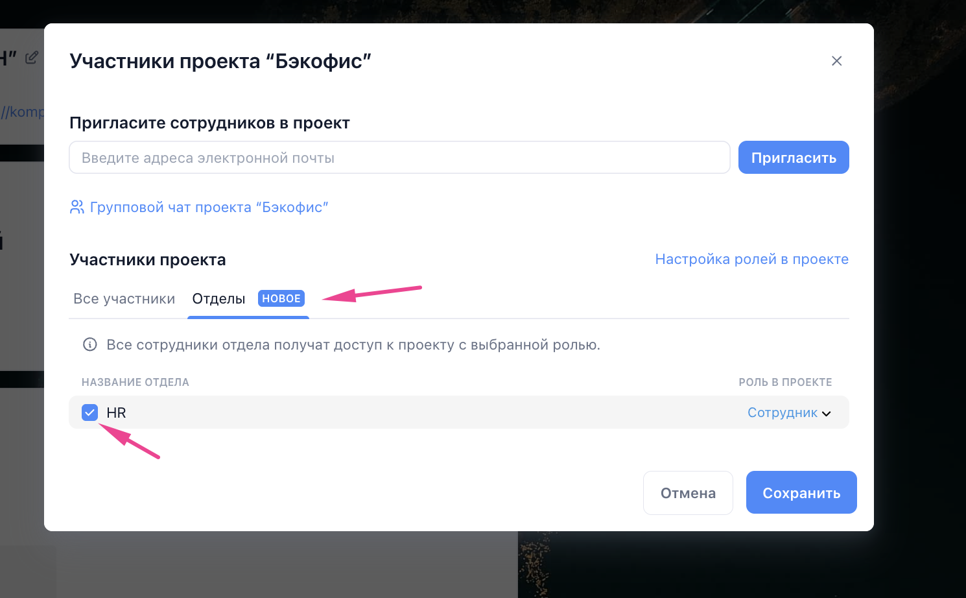This screenshot has width=966, height=598.
Task: Click the info circle icon
Action: 90,344
